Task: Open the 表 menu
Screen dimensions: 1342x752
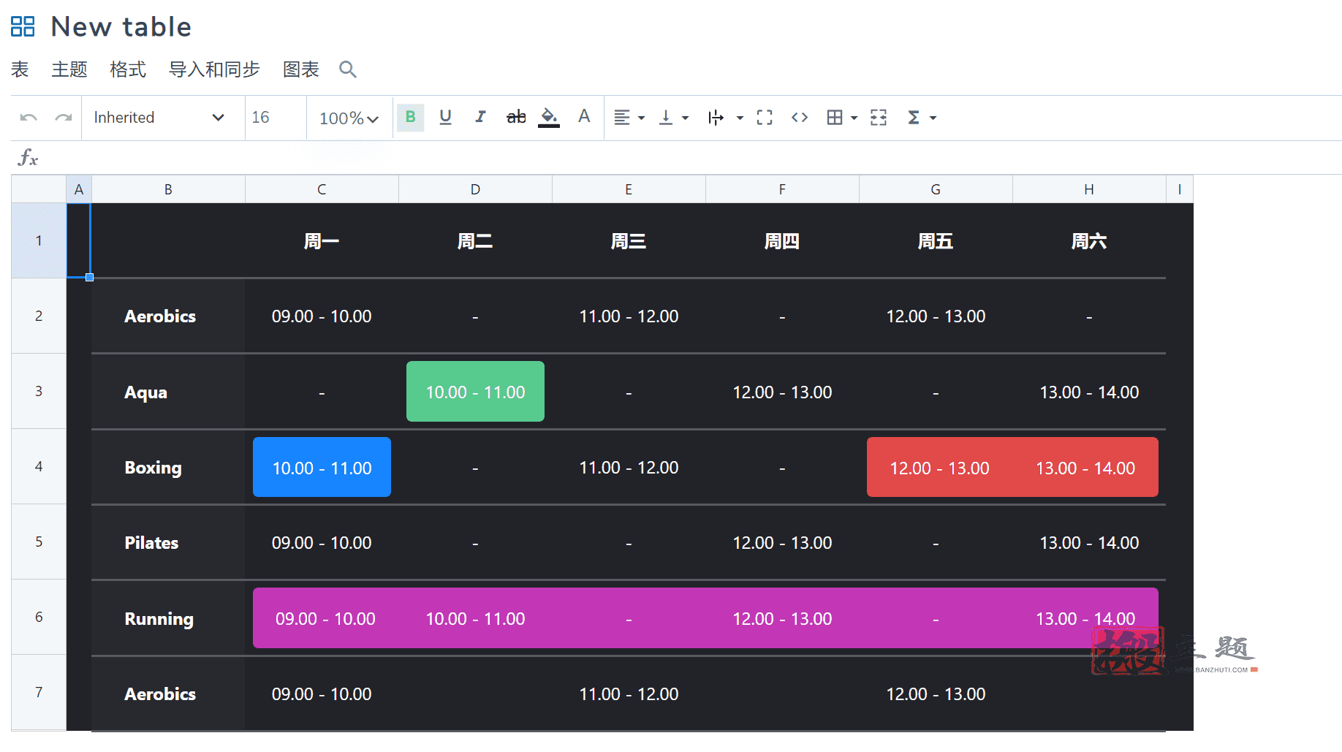Action: (20, 69)
